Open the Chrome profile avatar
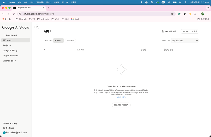Viewport: 211px width, 137px height. pyautogui.click(x=203, y=14)
